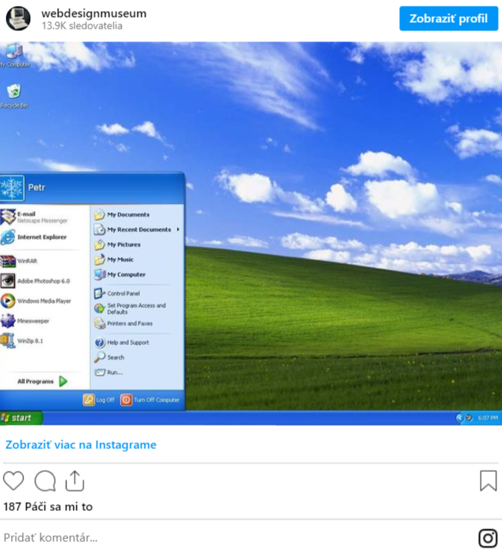
Task: Open the My Music folder icon
Action: [x=100, y=260]
